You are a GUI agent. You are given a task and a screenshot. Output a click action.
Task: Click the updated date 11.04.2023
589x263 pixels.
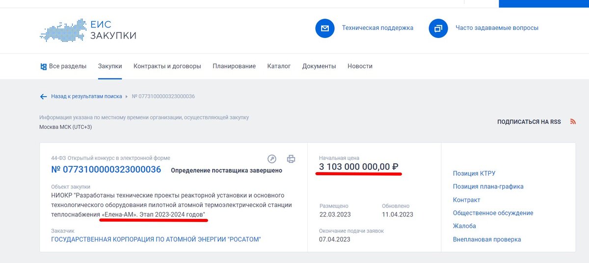(398, 214)
